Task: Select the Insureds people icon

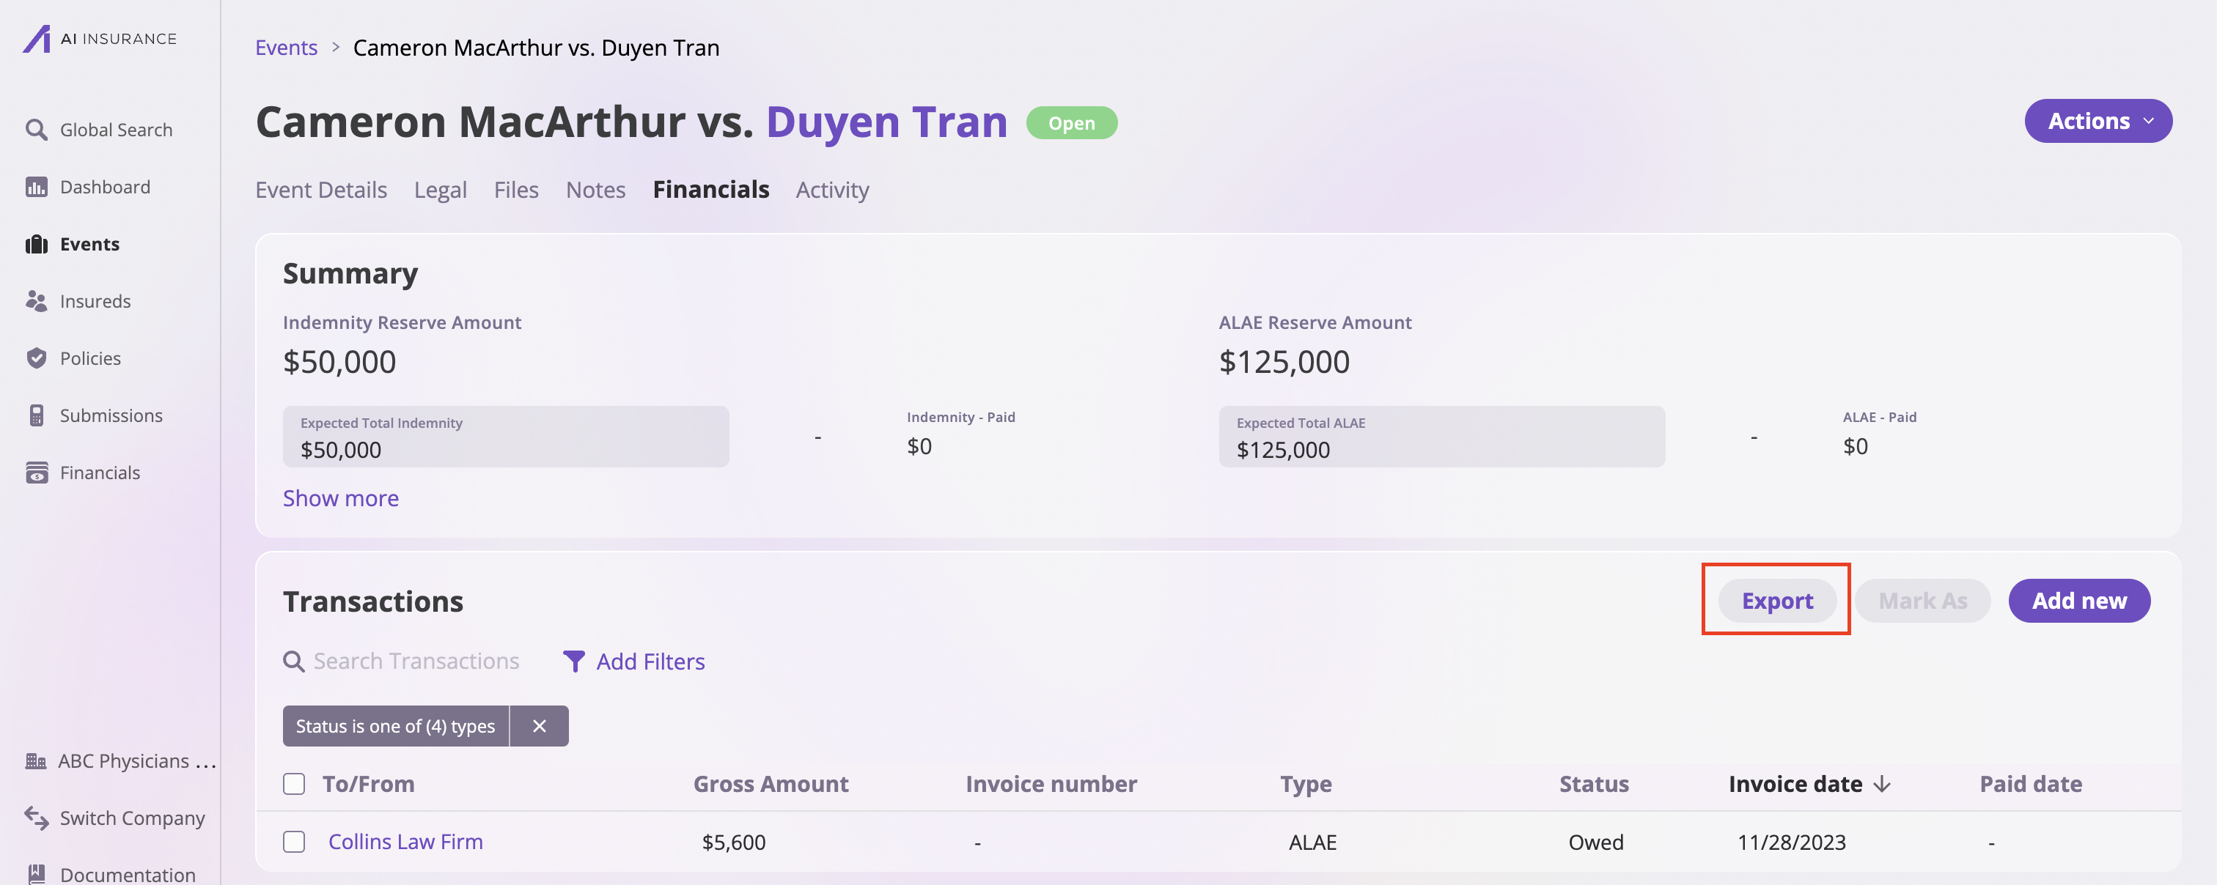Action: 36,301
